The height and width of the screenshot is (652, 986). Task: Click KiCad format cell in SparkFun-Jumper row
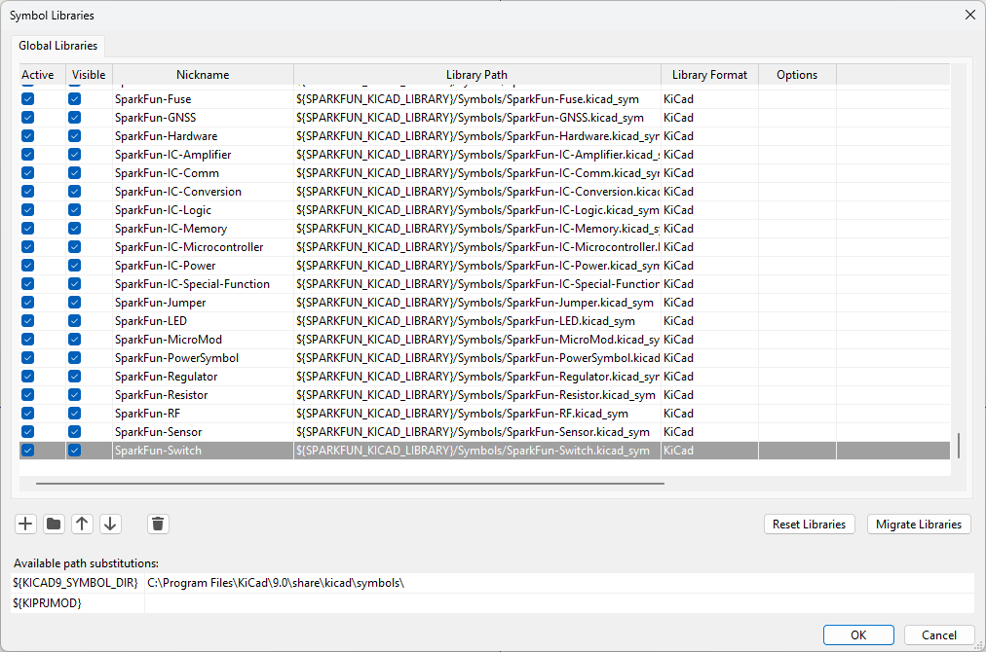click(709, 303)
